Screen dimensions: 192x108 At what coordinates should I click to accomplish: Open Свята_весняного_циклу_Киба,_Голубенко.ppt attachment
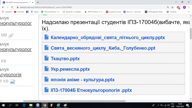point(103,48)
